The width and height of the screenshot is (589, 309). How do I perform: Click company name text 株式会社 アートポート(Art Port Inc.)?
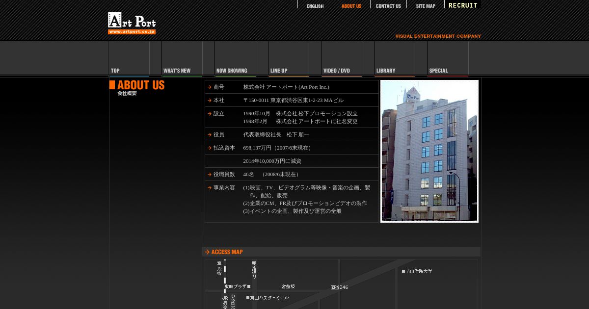pyautogui.click(x=286, y=87)
